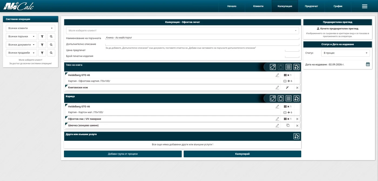
Task: Click the filter icon next to Всички поръчки
Action: (42, 36)
